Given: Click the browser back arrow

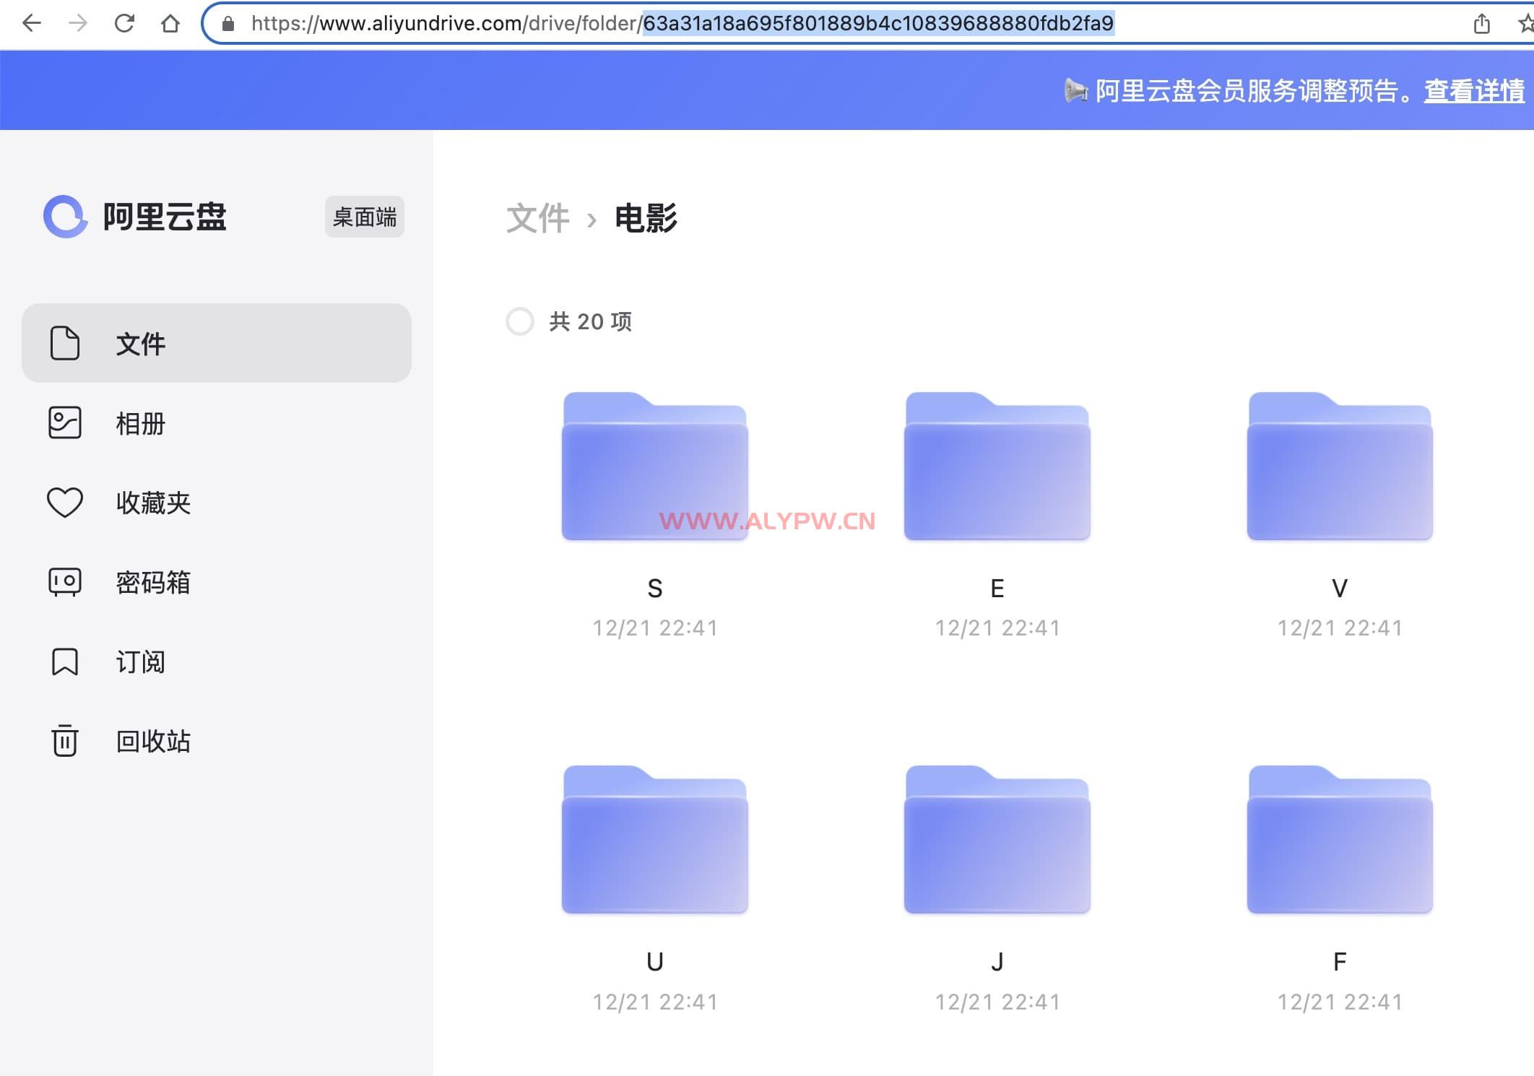Looking at the screenshot, I should point(32,24).
